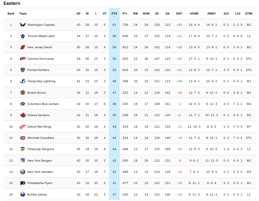This screenshot has width=259, height=201.
Task: Click the New Jersey Devils logo
Action: pos(23,47)
